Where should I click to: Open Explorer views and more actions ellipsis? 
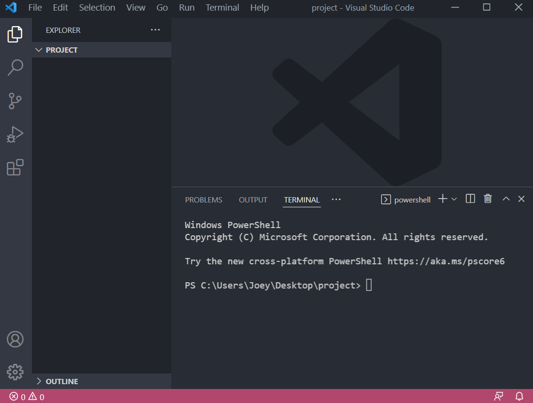pyautogui.click(x=155, y=30)
